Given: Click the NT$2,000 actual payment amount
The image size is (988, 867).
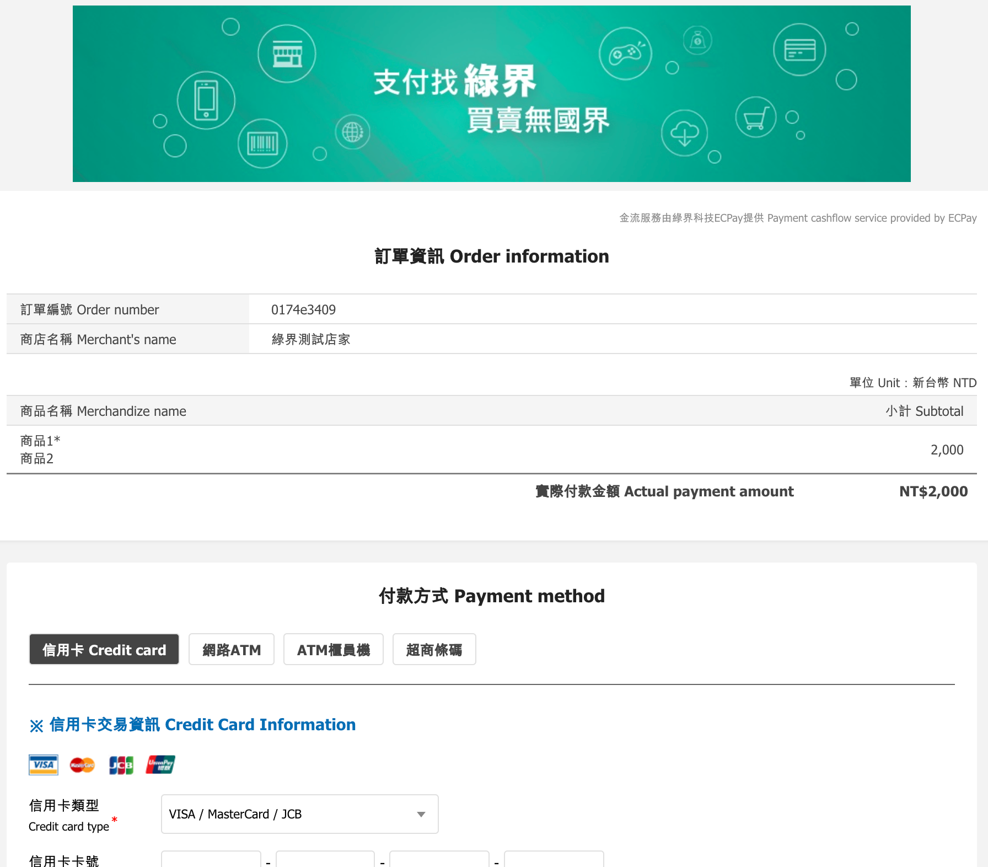Looking at the screenshot, I should coord(933,491).
